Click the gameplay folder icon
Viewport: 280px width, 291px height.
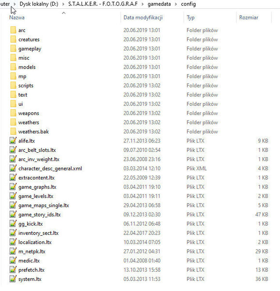click(13, 48)
